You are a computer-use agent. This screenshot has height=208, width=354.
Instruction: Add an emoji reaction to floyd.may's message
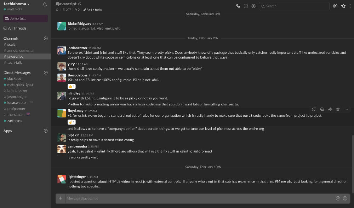(314, 109)
